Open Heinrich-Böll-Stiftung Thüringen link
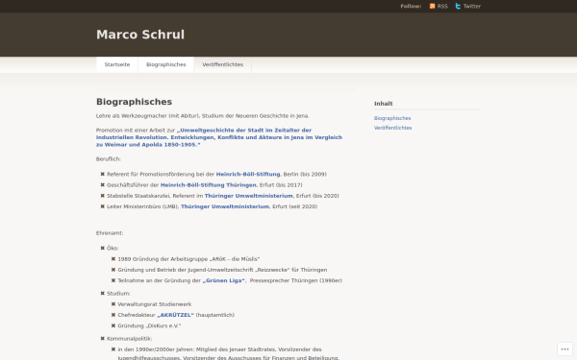577x360 pixels. coord(209,185)
